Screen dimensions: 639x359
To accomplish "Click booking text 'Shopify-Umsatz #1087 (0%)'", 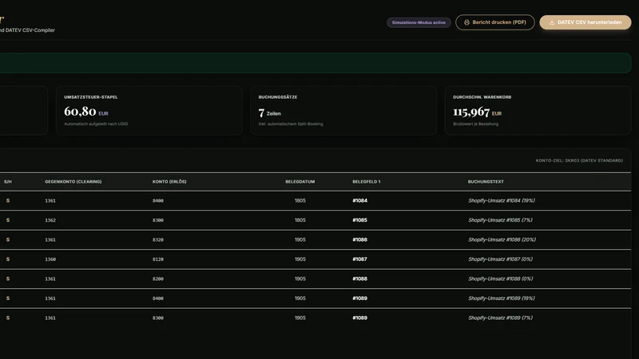I will click(x=501, y=259).
